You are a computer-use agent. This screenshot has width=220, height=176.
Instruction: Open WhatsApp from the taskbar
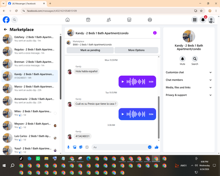[x=38, y=158]
